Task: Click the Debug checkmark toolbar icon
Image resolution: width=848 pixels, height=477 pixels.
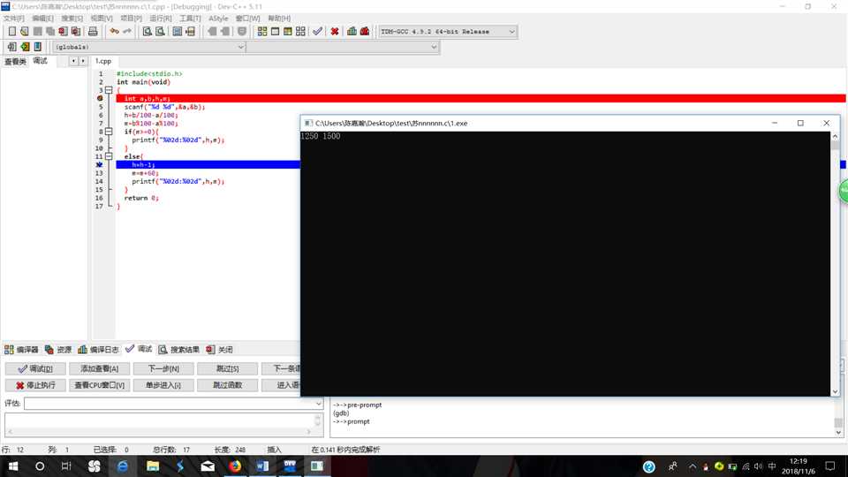Action: (x=317, y=32)
